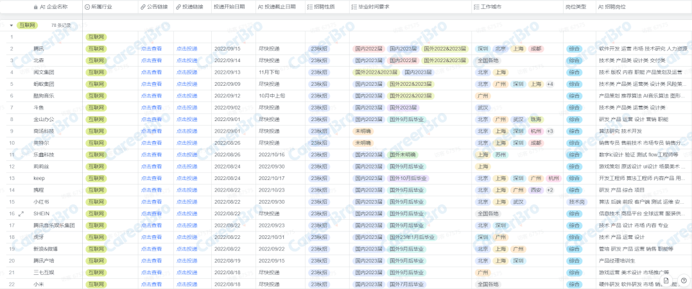This screenshot has height=289, width=692.
Task: Select the 酷狗音乐 company name cell
Action: coord(45,95)
